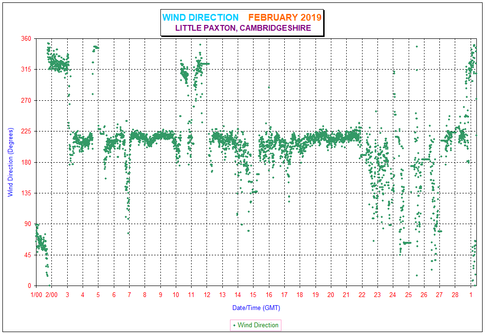485x334 pixels.
Task: Select the y-axis value "270"
Action: tap(26, 100)
